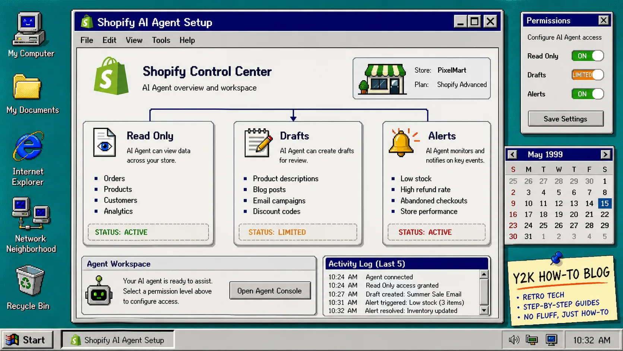The image size is (623, 351).
Task: Click the Products item under Read Only
Action: 118,189
